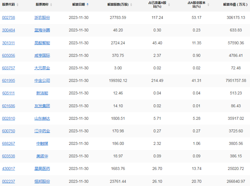Open stock code 600750 link
250x186 pixels.
point(9,131)
